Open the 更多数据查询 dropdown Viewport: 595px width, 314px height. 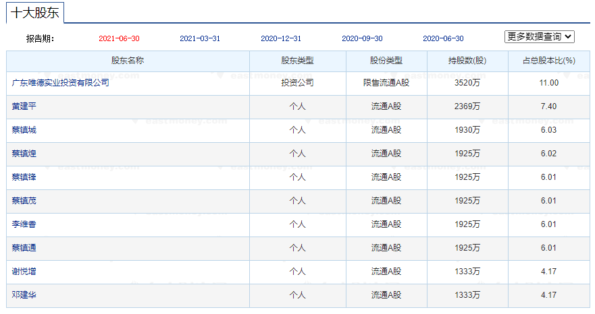(x=539, y=37)
